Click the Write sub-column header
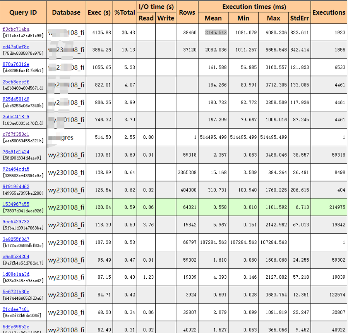The height and width of the screenshot is (333, 348). point(166,18)
